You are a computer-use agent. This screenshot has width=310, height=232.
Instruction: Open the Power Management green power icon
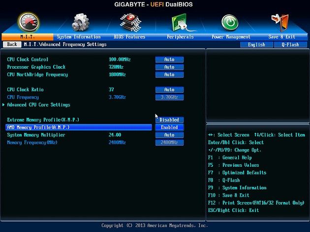click(230, 23)
